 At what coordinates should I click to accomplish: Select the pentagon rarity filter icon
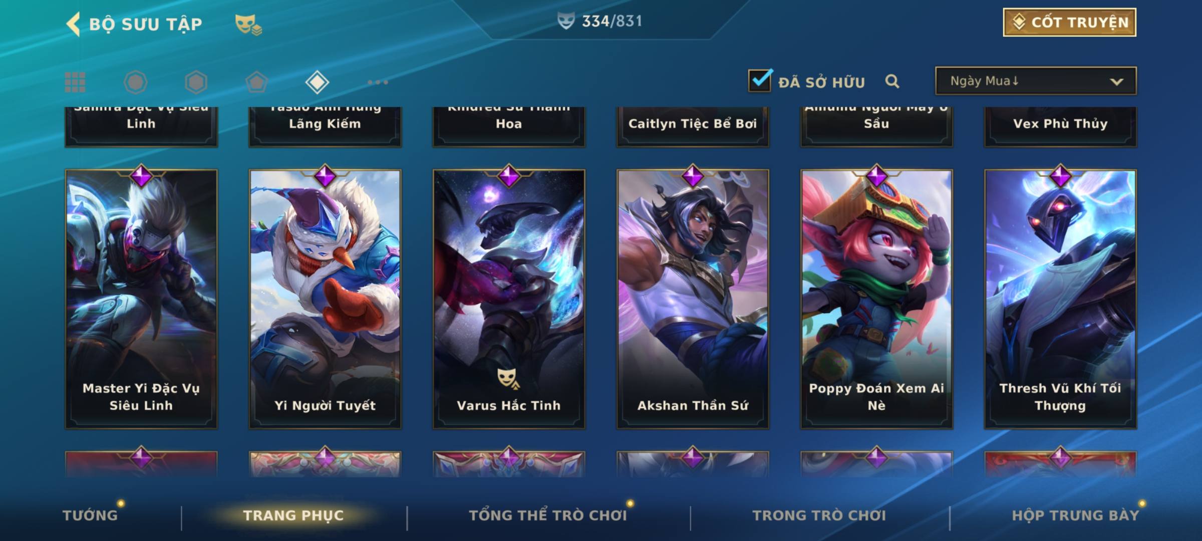tap(256, 82)
